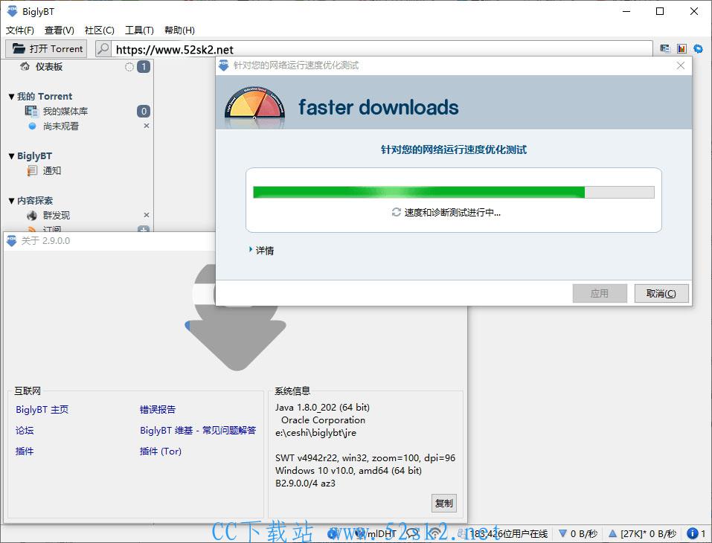Click the dashboard badge showing 1
The image size is (712, 543).
(144, 67)
